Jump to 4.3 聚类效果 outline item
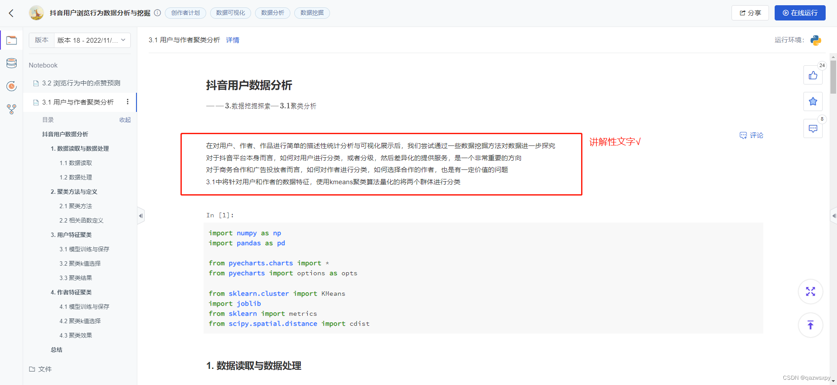This screenshot has width=837, height=385. click(76, 335)
